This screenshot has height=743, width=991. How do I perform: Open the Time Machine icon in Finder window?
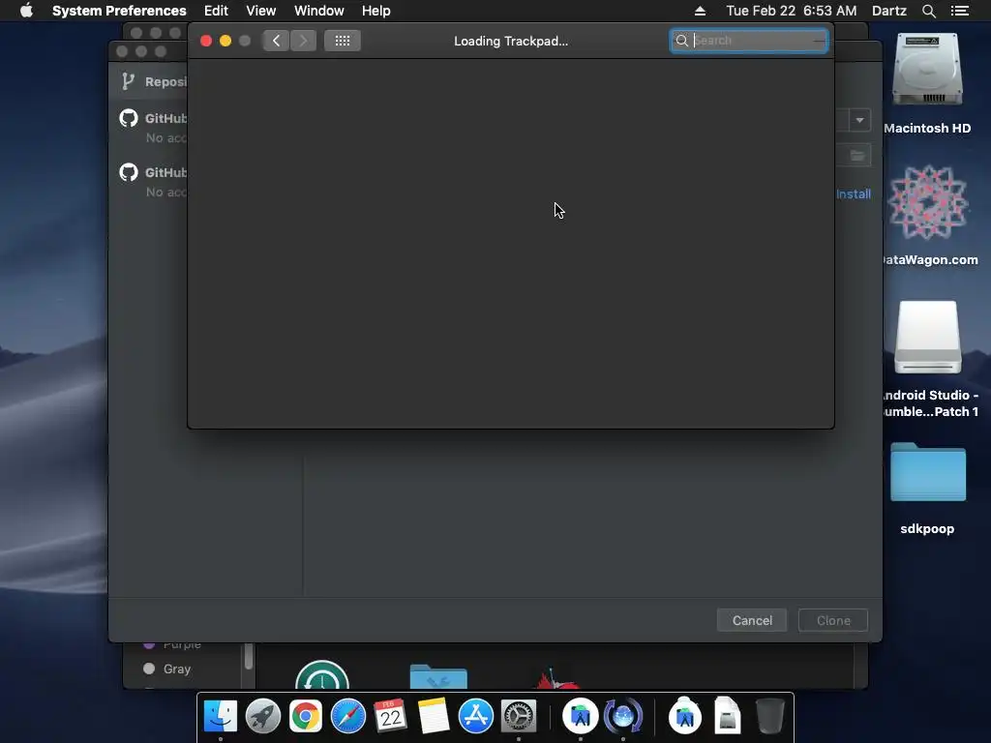322,674
